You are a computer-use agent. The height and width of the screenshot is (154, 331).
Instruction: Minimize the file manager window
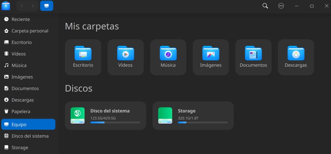(x=297, y=6)
